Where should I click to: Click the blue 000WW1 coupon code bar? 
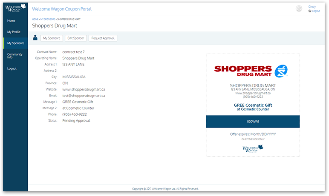click(x=253, y=122)
